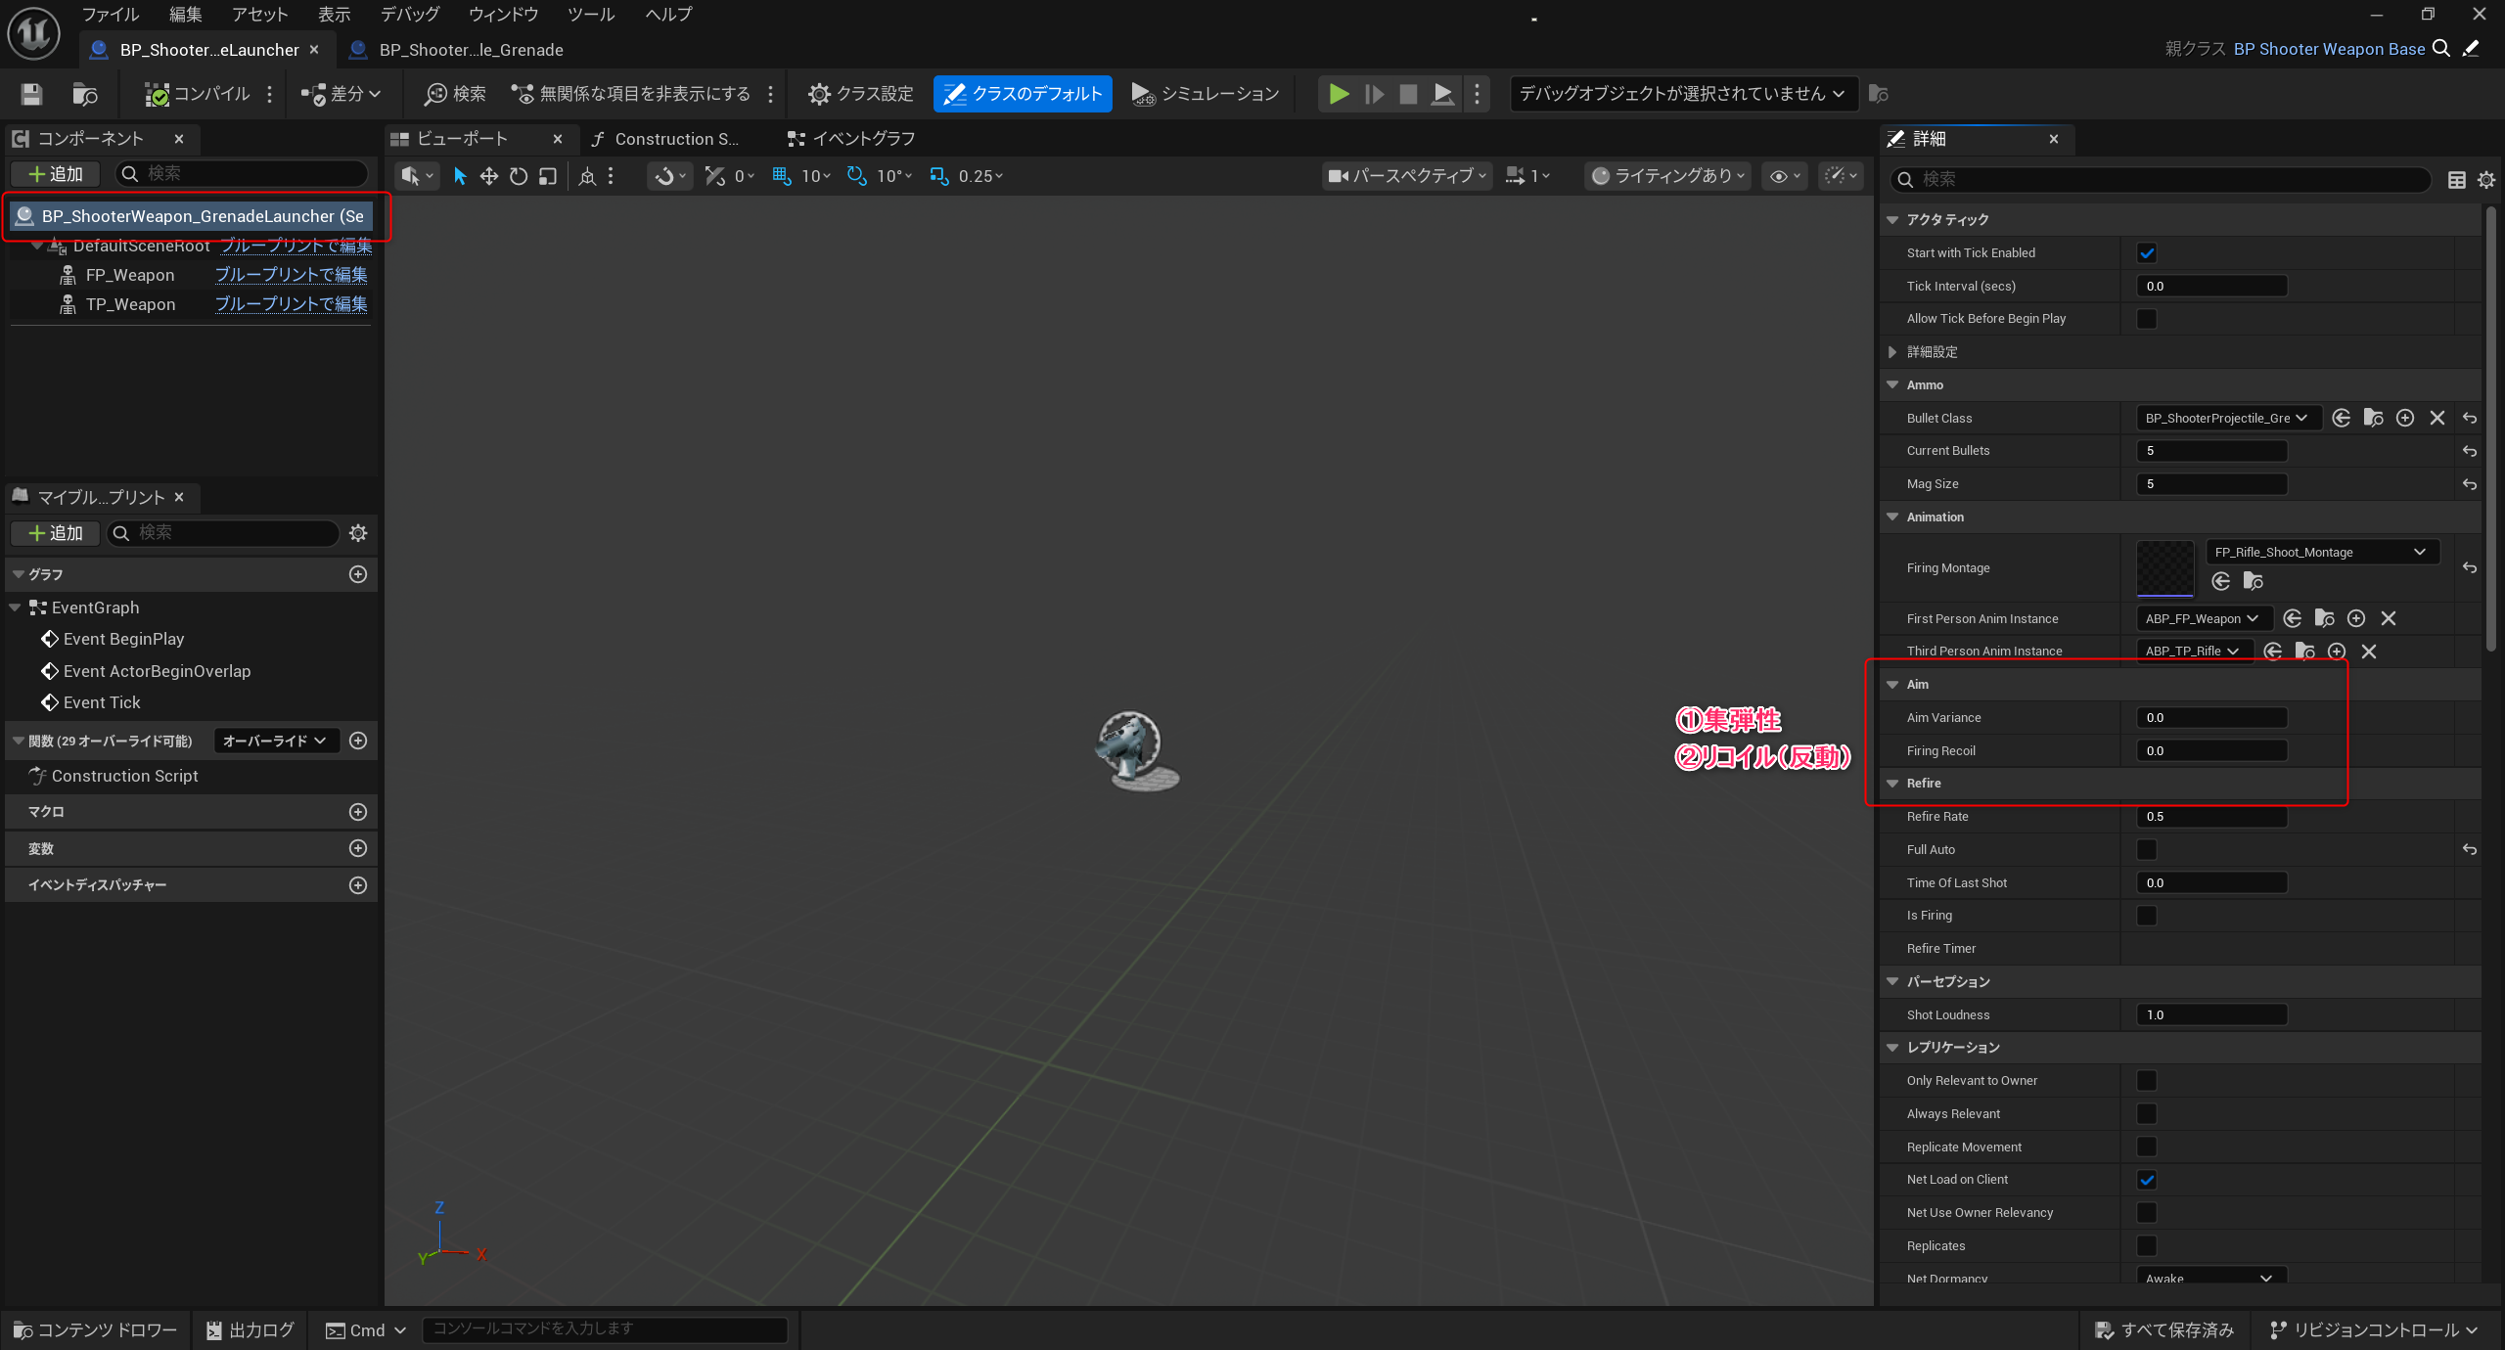2505x1350 pixels.
Task: Click the BP Shooter Weapon Base parent class link
Action: tap(2328, 49)
